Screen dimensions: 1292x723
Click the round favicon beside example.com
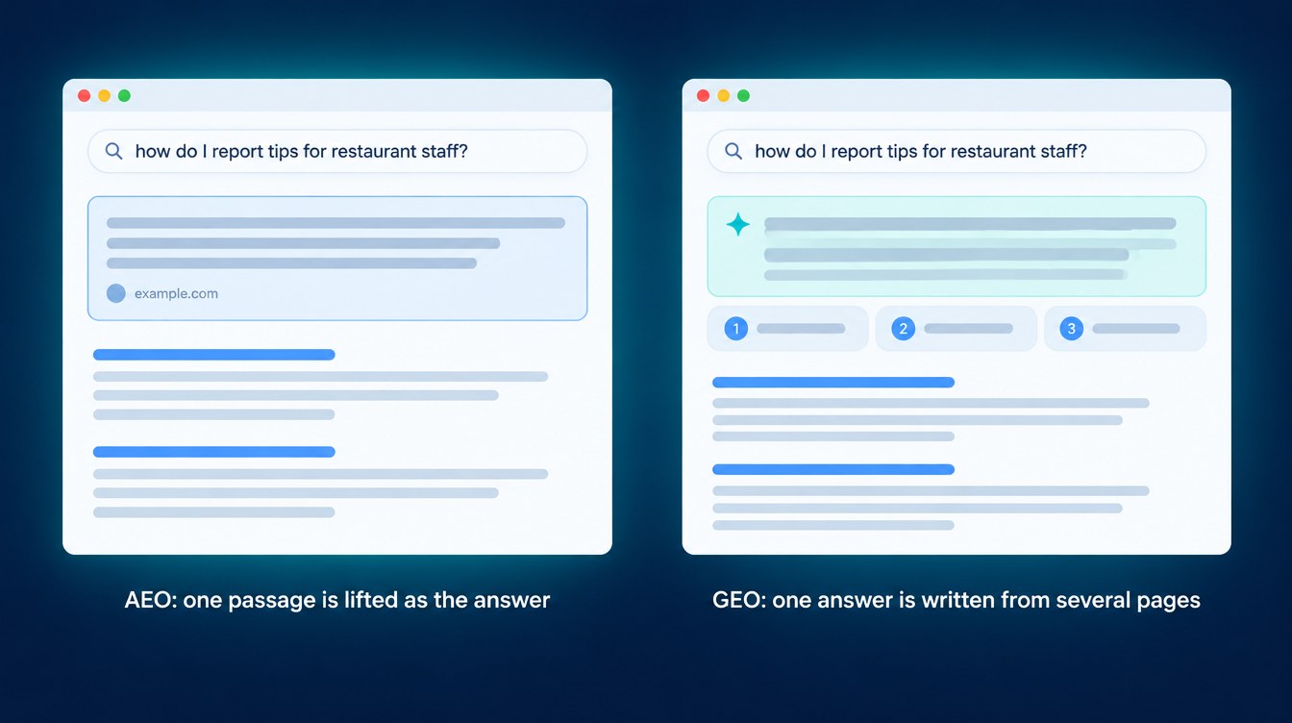click(x=115, y=293)
